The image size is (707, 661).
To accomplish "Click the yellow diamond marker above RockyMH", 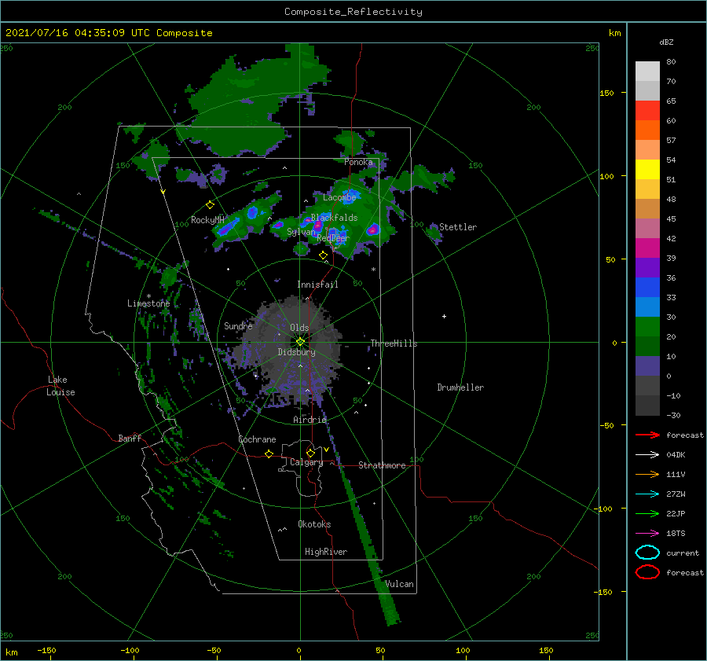I will [x=210, y=205].
